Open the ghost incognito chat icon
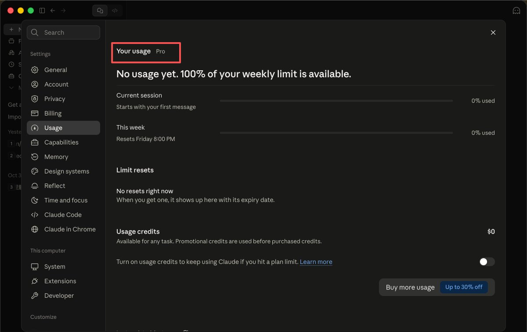 pos(516,11)
